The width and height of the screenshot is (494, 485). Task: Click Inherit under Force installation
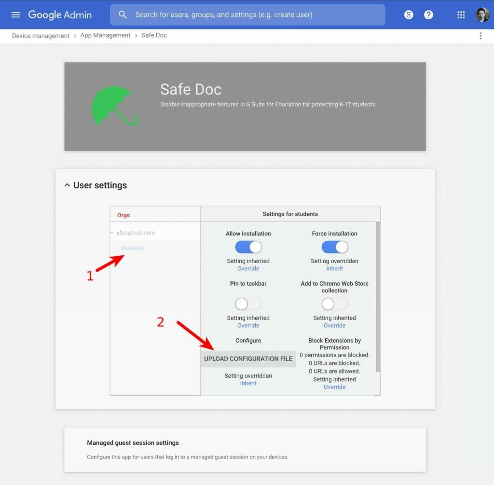point(335,268)
